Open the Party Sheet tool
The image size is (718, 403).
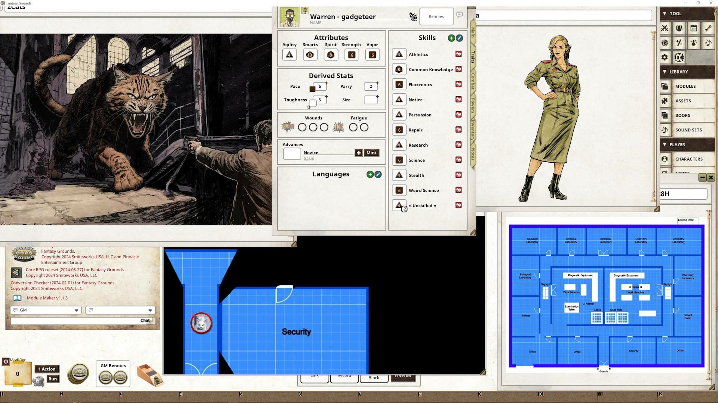680,28
